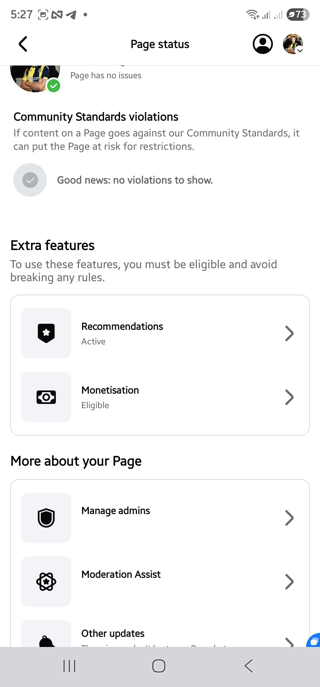Tap the Recommendations star badge icon

click(46, 333)
